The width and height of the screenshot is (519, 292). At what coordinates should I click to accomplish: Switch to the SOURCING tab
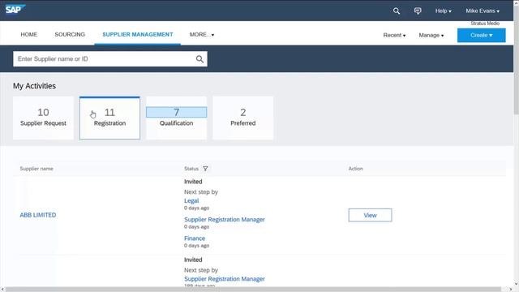[70, 34]
